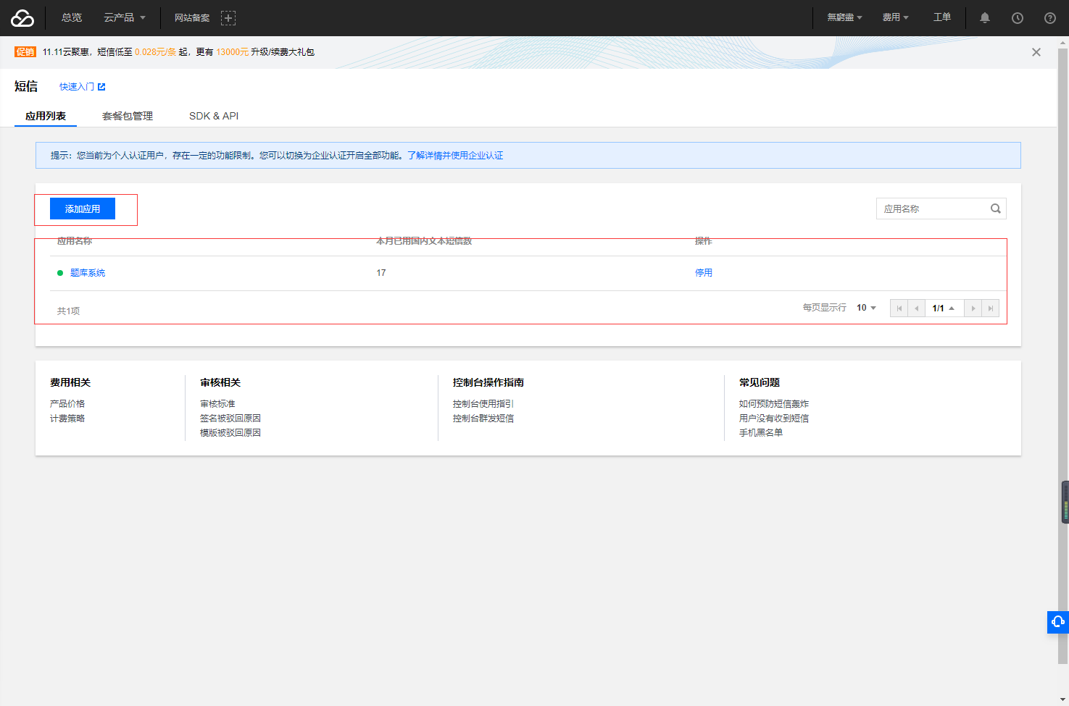Go to first page of table

(899, 308)
